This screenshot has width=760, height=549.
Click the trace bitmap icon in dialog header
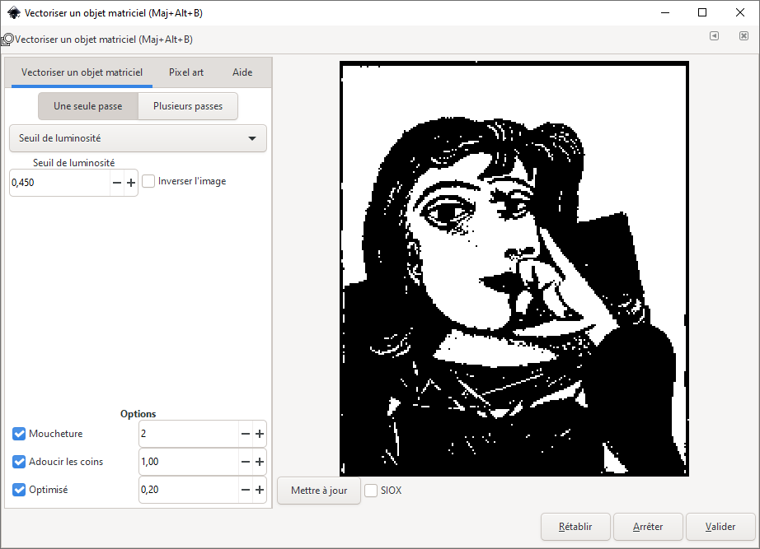pyautogui.click(x=7, y=40)
